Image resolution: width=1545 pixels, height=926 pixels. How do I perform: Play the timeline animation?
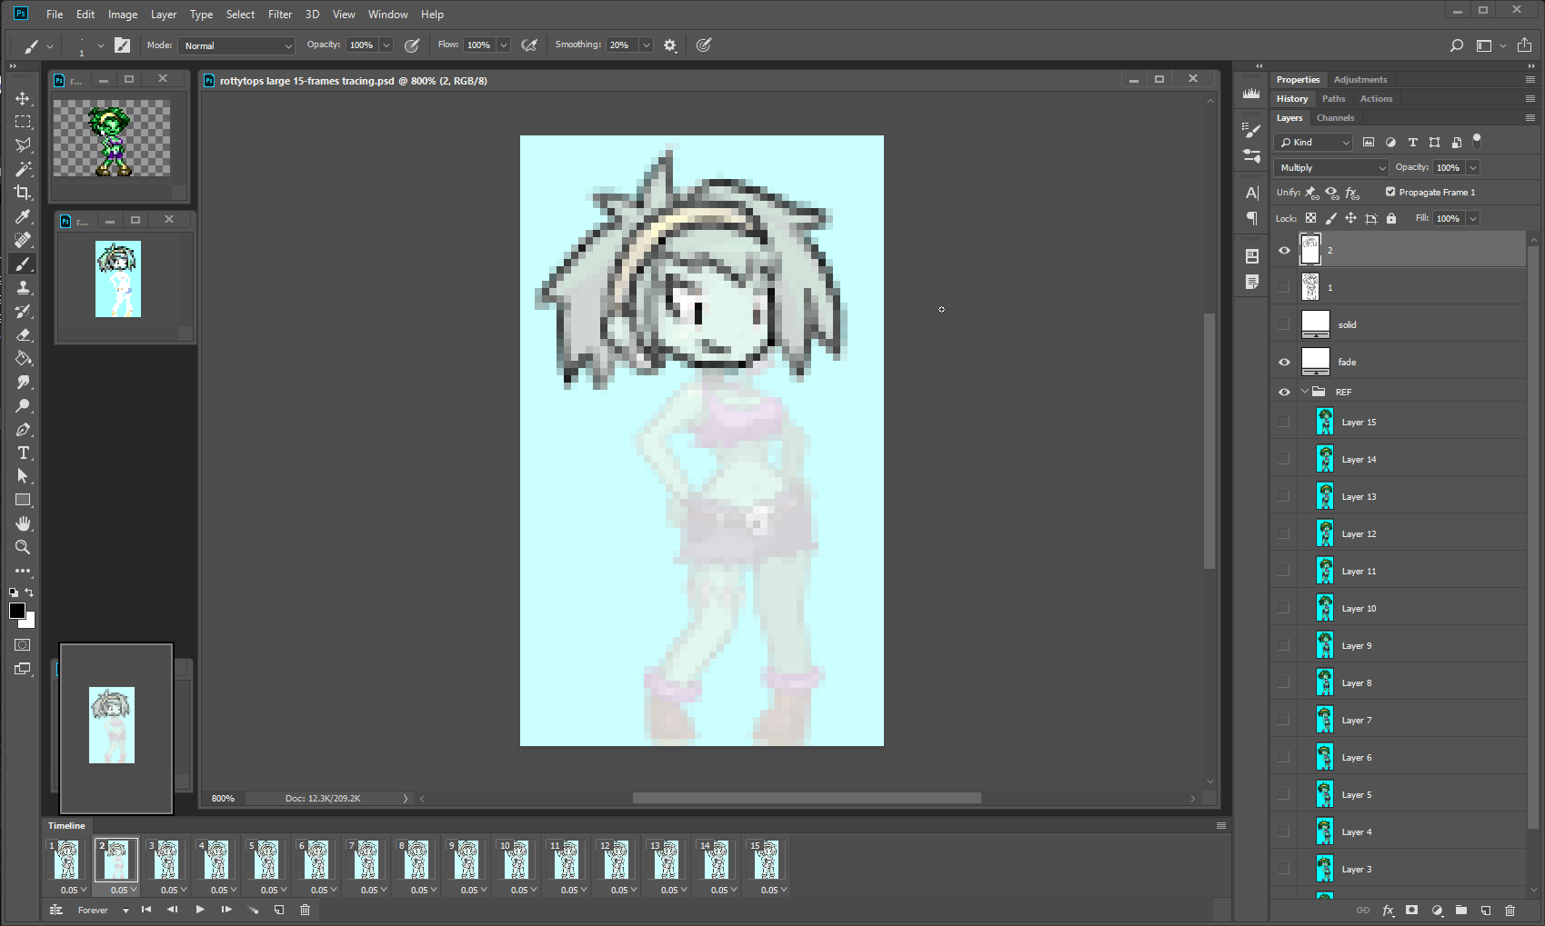pyautogui.click(x=200, y=910)
